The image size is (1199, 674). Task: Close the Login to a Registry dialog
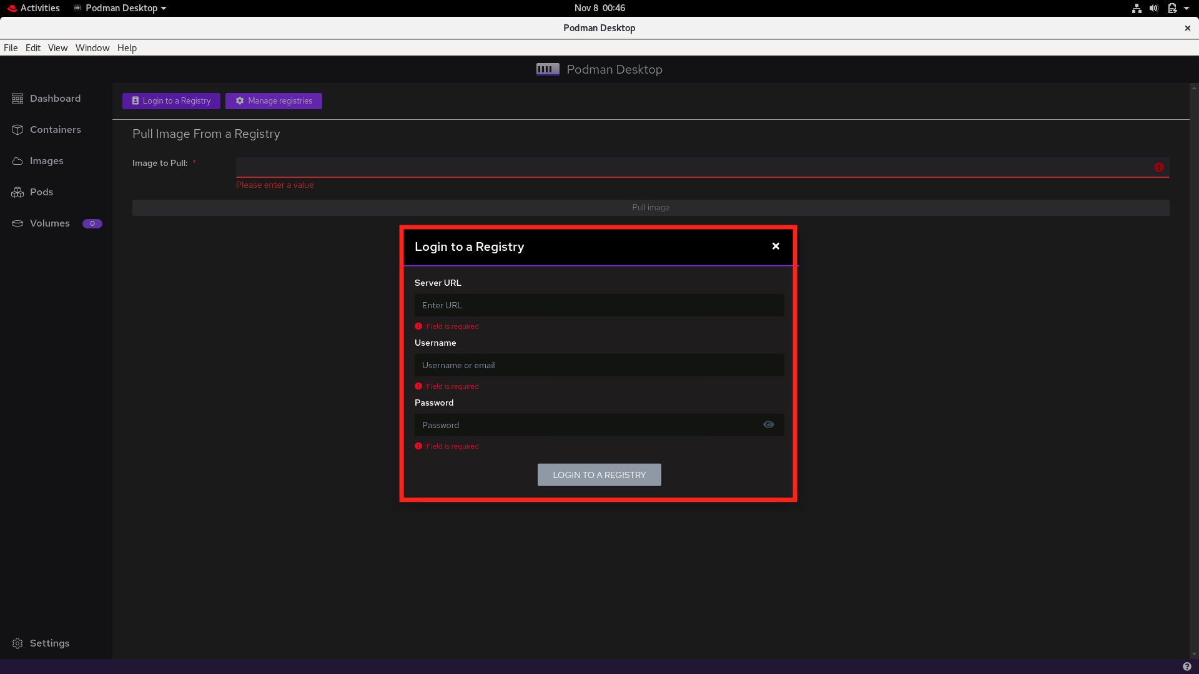pos(776,247)
